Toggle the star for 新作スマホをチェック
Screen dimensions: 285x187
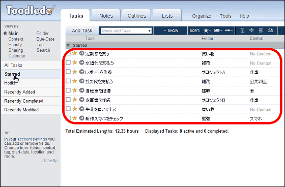(x=75, y=118)
